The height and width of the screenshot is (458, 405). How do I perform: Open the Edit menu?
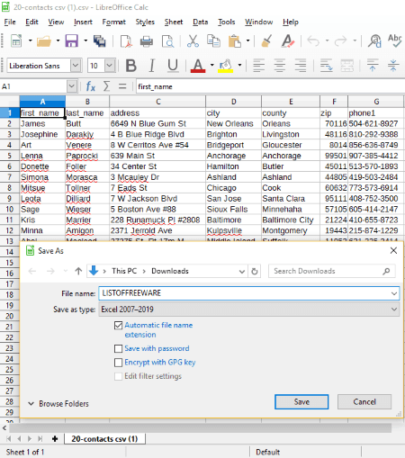point(31,22)
